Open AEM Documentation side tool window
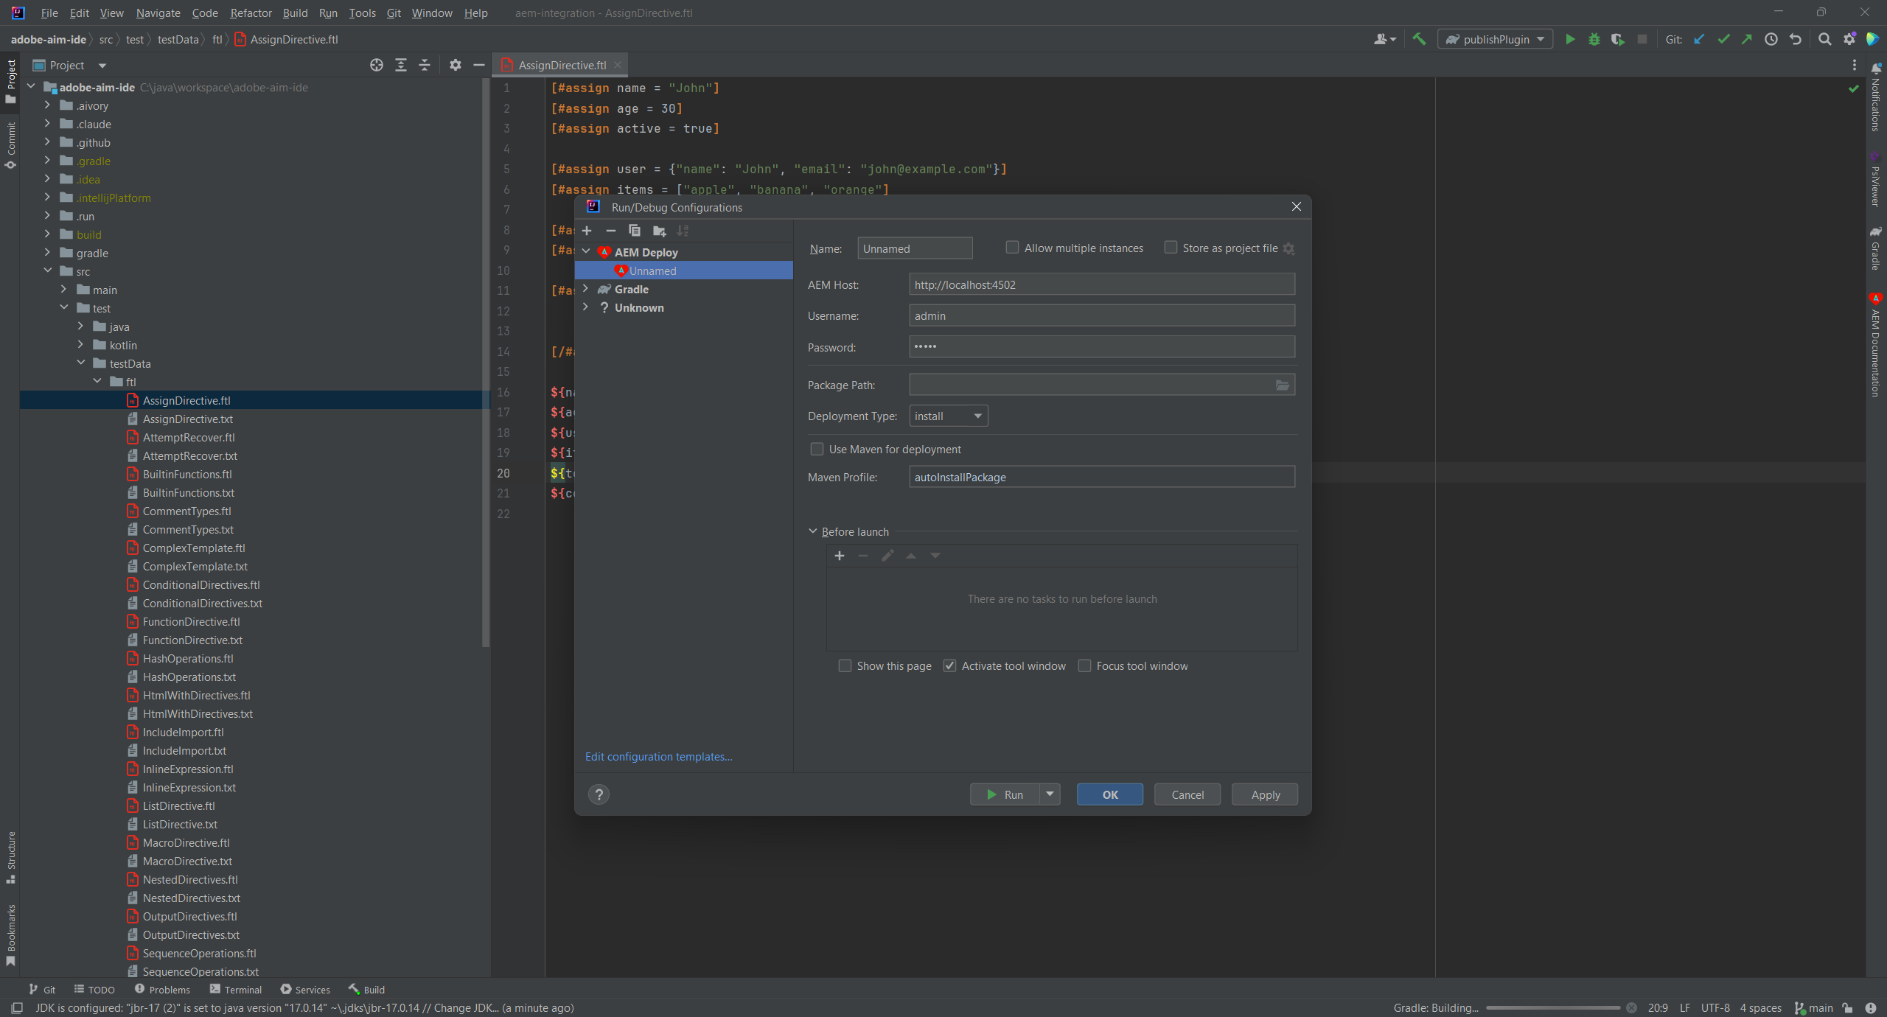This screenshot has width=1887, height=1017. click(x=1876, y=345)
